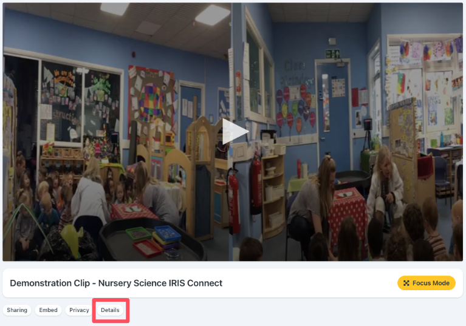The width and height of the screenshot is (466, 326).
Task: Click the left camera view of video
Action: [117, 132]
